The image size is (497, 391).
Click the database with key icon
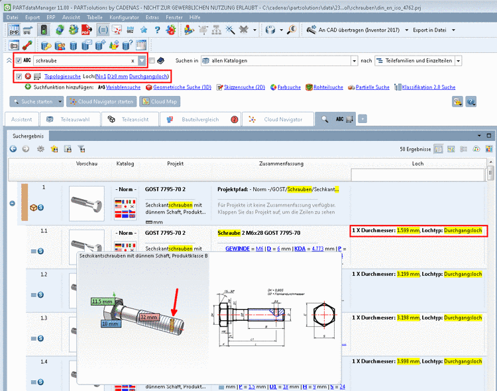click(x=46, y=46)
